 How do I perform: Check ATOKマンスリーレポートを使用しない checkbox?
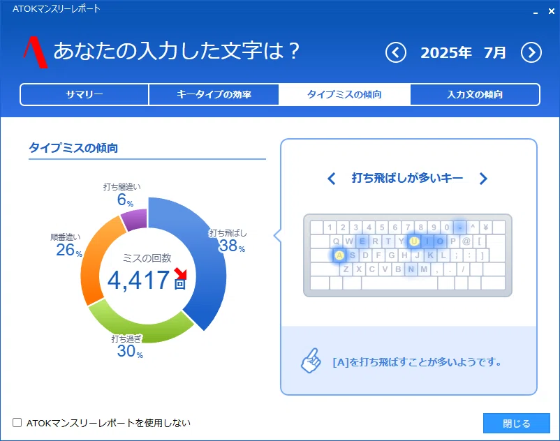pyautogui.click(x=17, y=423)
